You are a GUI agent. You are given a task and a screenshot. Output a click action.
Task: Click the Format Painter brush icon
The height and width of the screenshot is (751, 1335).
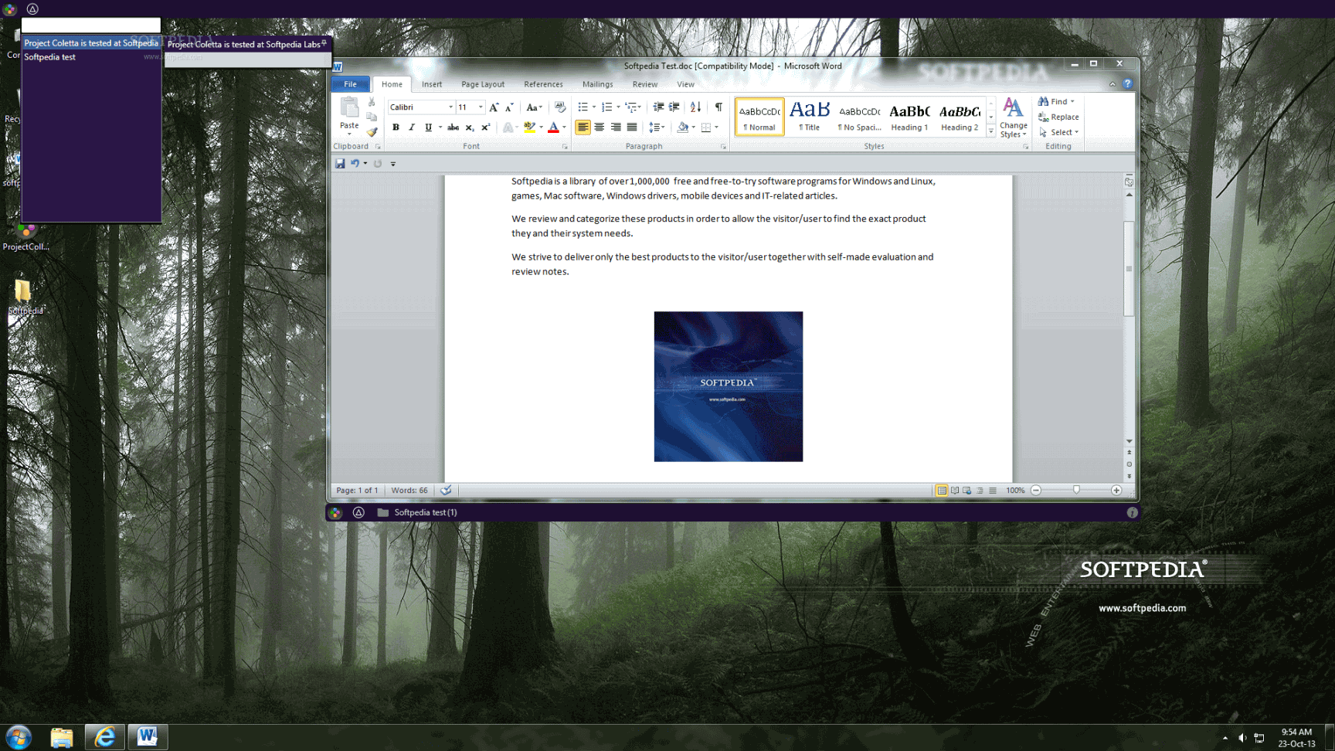pos(372,132)
